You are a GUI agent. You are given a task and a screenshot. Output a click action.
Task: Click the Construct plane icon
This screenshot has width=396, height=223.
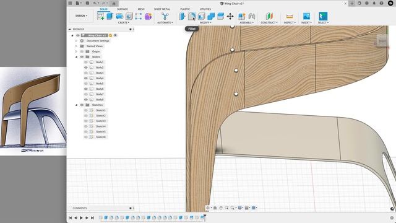269,17
